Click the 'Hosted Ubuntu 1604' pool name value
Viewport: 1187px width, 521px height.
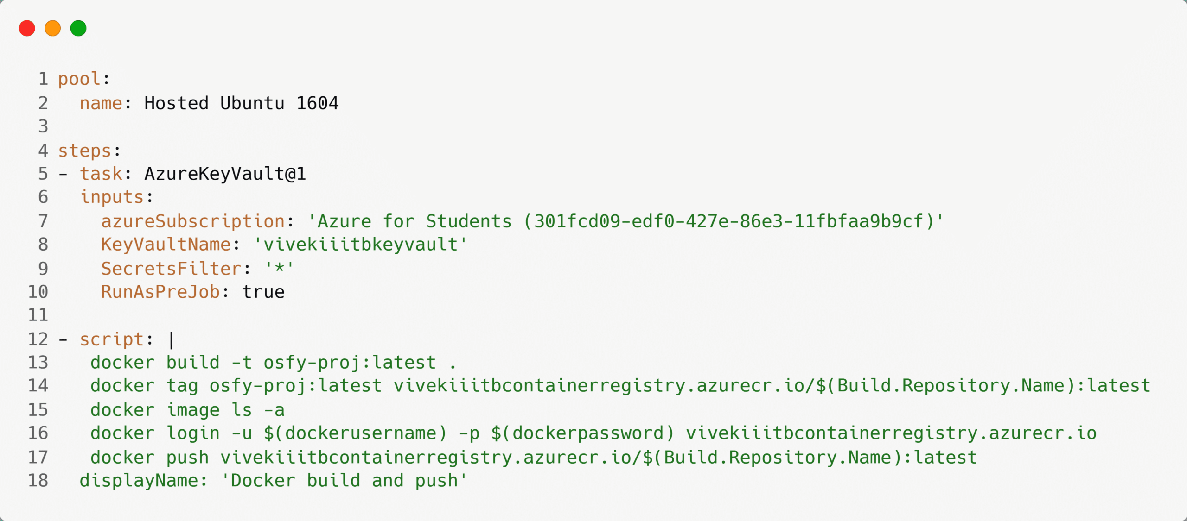pyautogui.click(x=241, y=103)
